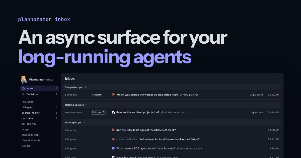Select the checkout-web project
Screen dimensions: 301x158
coord(30,135)
